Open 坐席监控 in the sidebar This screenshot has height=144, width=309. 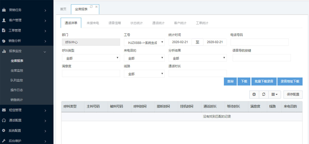click(x=17, y=70)
